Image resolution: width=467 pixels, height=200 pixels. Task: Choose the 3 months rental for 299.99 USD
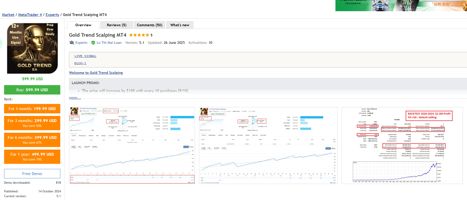[32, 123]
